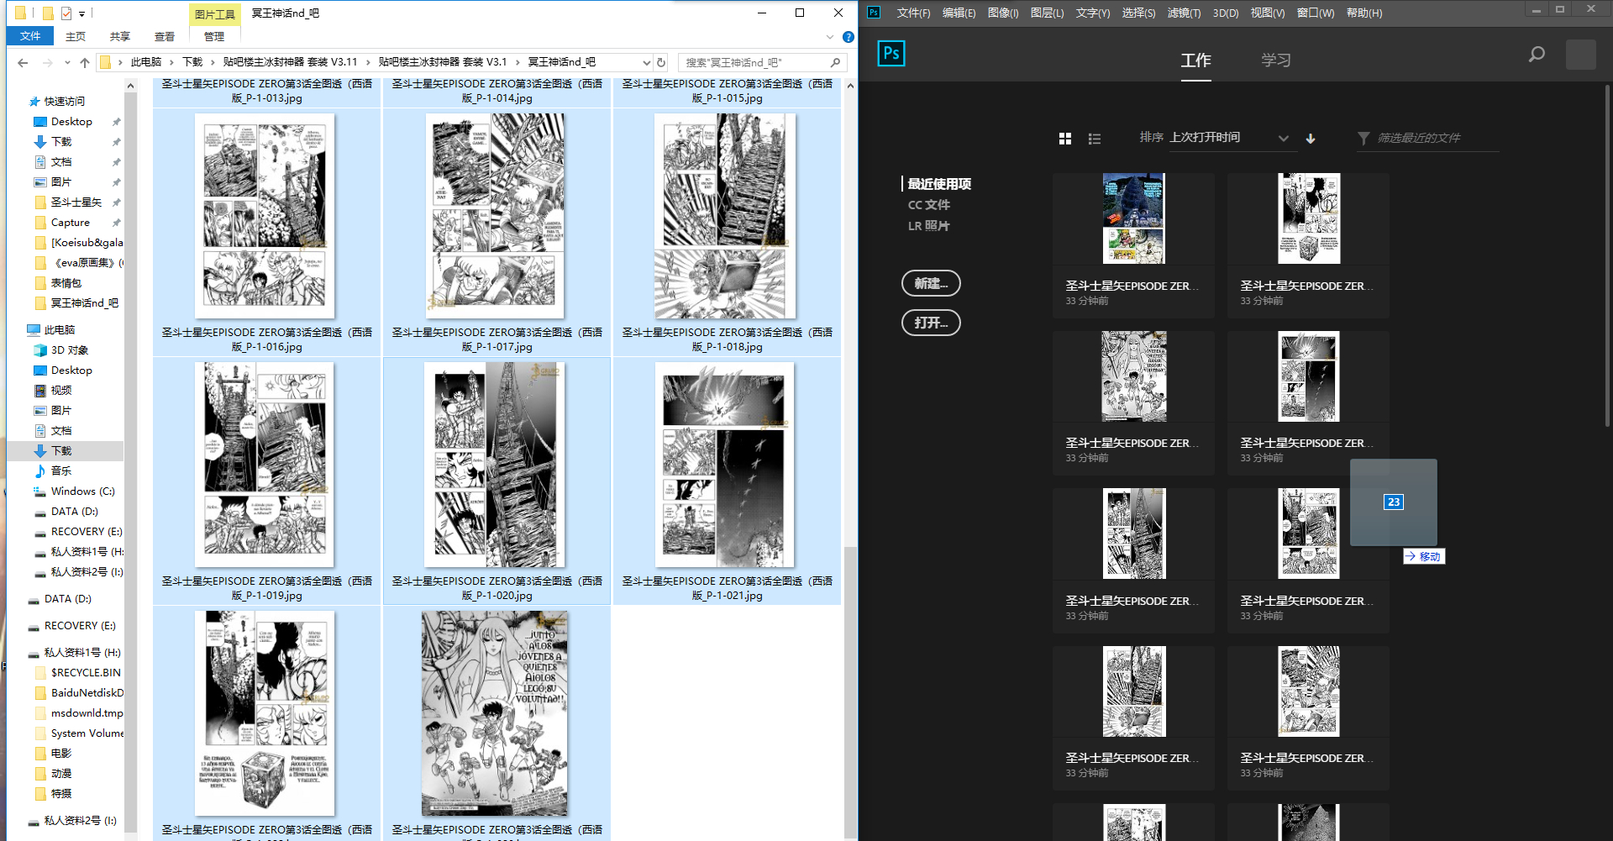Open Photoshop 窗口(W) menu
The image size is (1613, 841).
(1316, 13)
